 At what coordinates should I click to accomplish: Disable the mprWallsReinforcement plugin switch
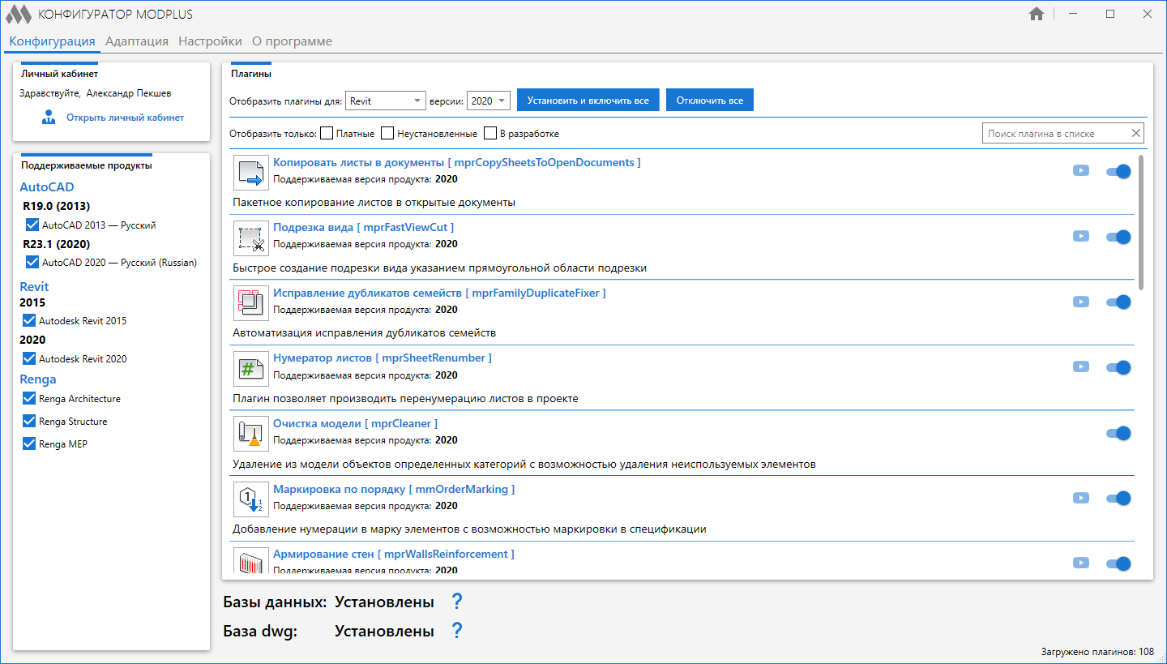(1118, 563)
